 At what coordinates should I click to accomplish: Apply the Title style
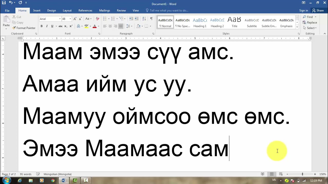234,23
